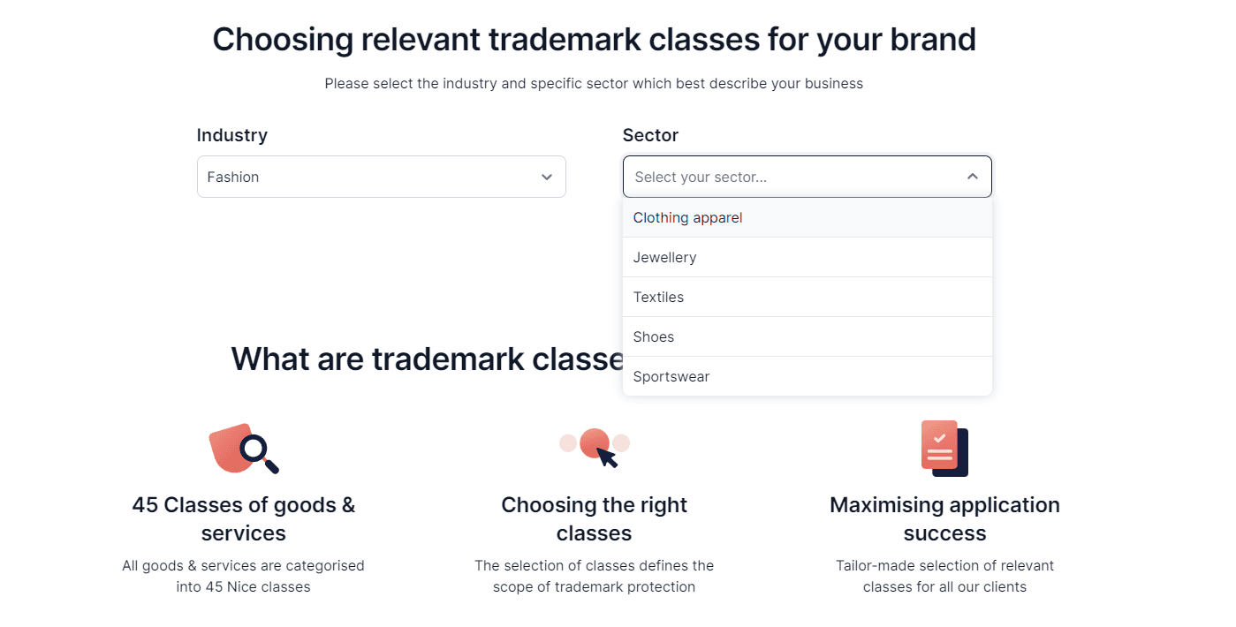
Task: Click the magnifying glass classes icon
Action: coord(244,449)
